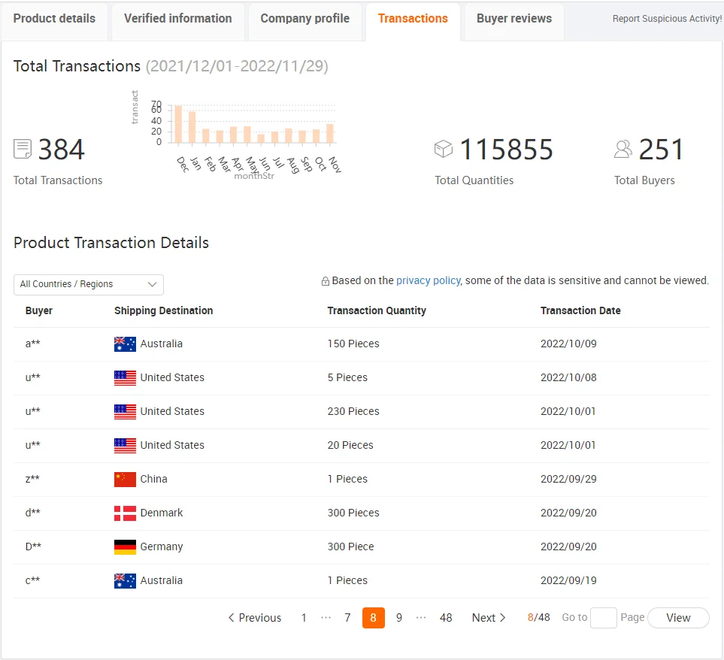Click the China flag icon

[125, 480]
